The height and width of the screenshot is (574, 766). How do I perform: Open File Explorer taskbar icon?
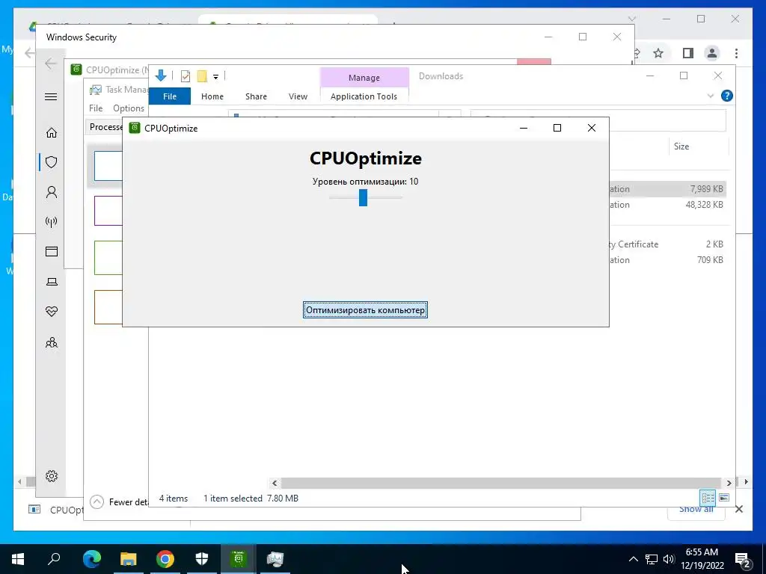[x=129, y=559]
